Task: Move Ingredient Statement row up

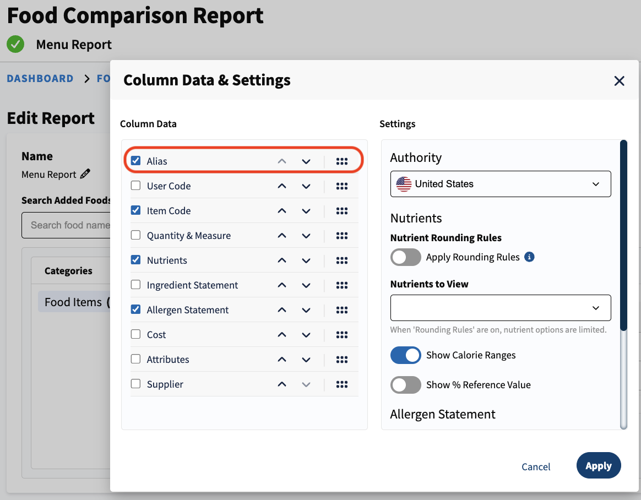Action: click(281, 285)
